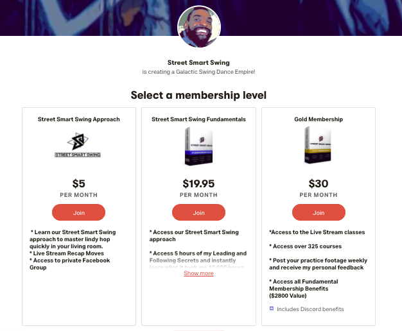
Task: Click the Gold Membership tier title
Action: coord(319,119)
